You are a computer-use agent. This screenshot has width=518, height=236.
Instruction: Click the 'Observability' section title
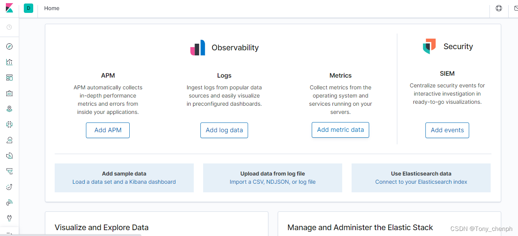pos(235,48)
